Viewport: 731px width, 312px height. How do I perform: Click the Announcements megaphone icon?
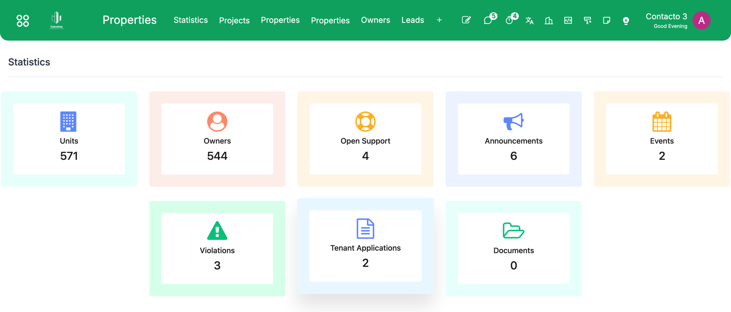click(514, 121)
